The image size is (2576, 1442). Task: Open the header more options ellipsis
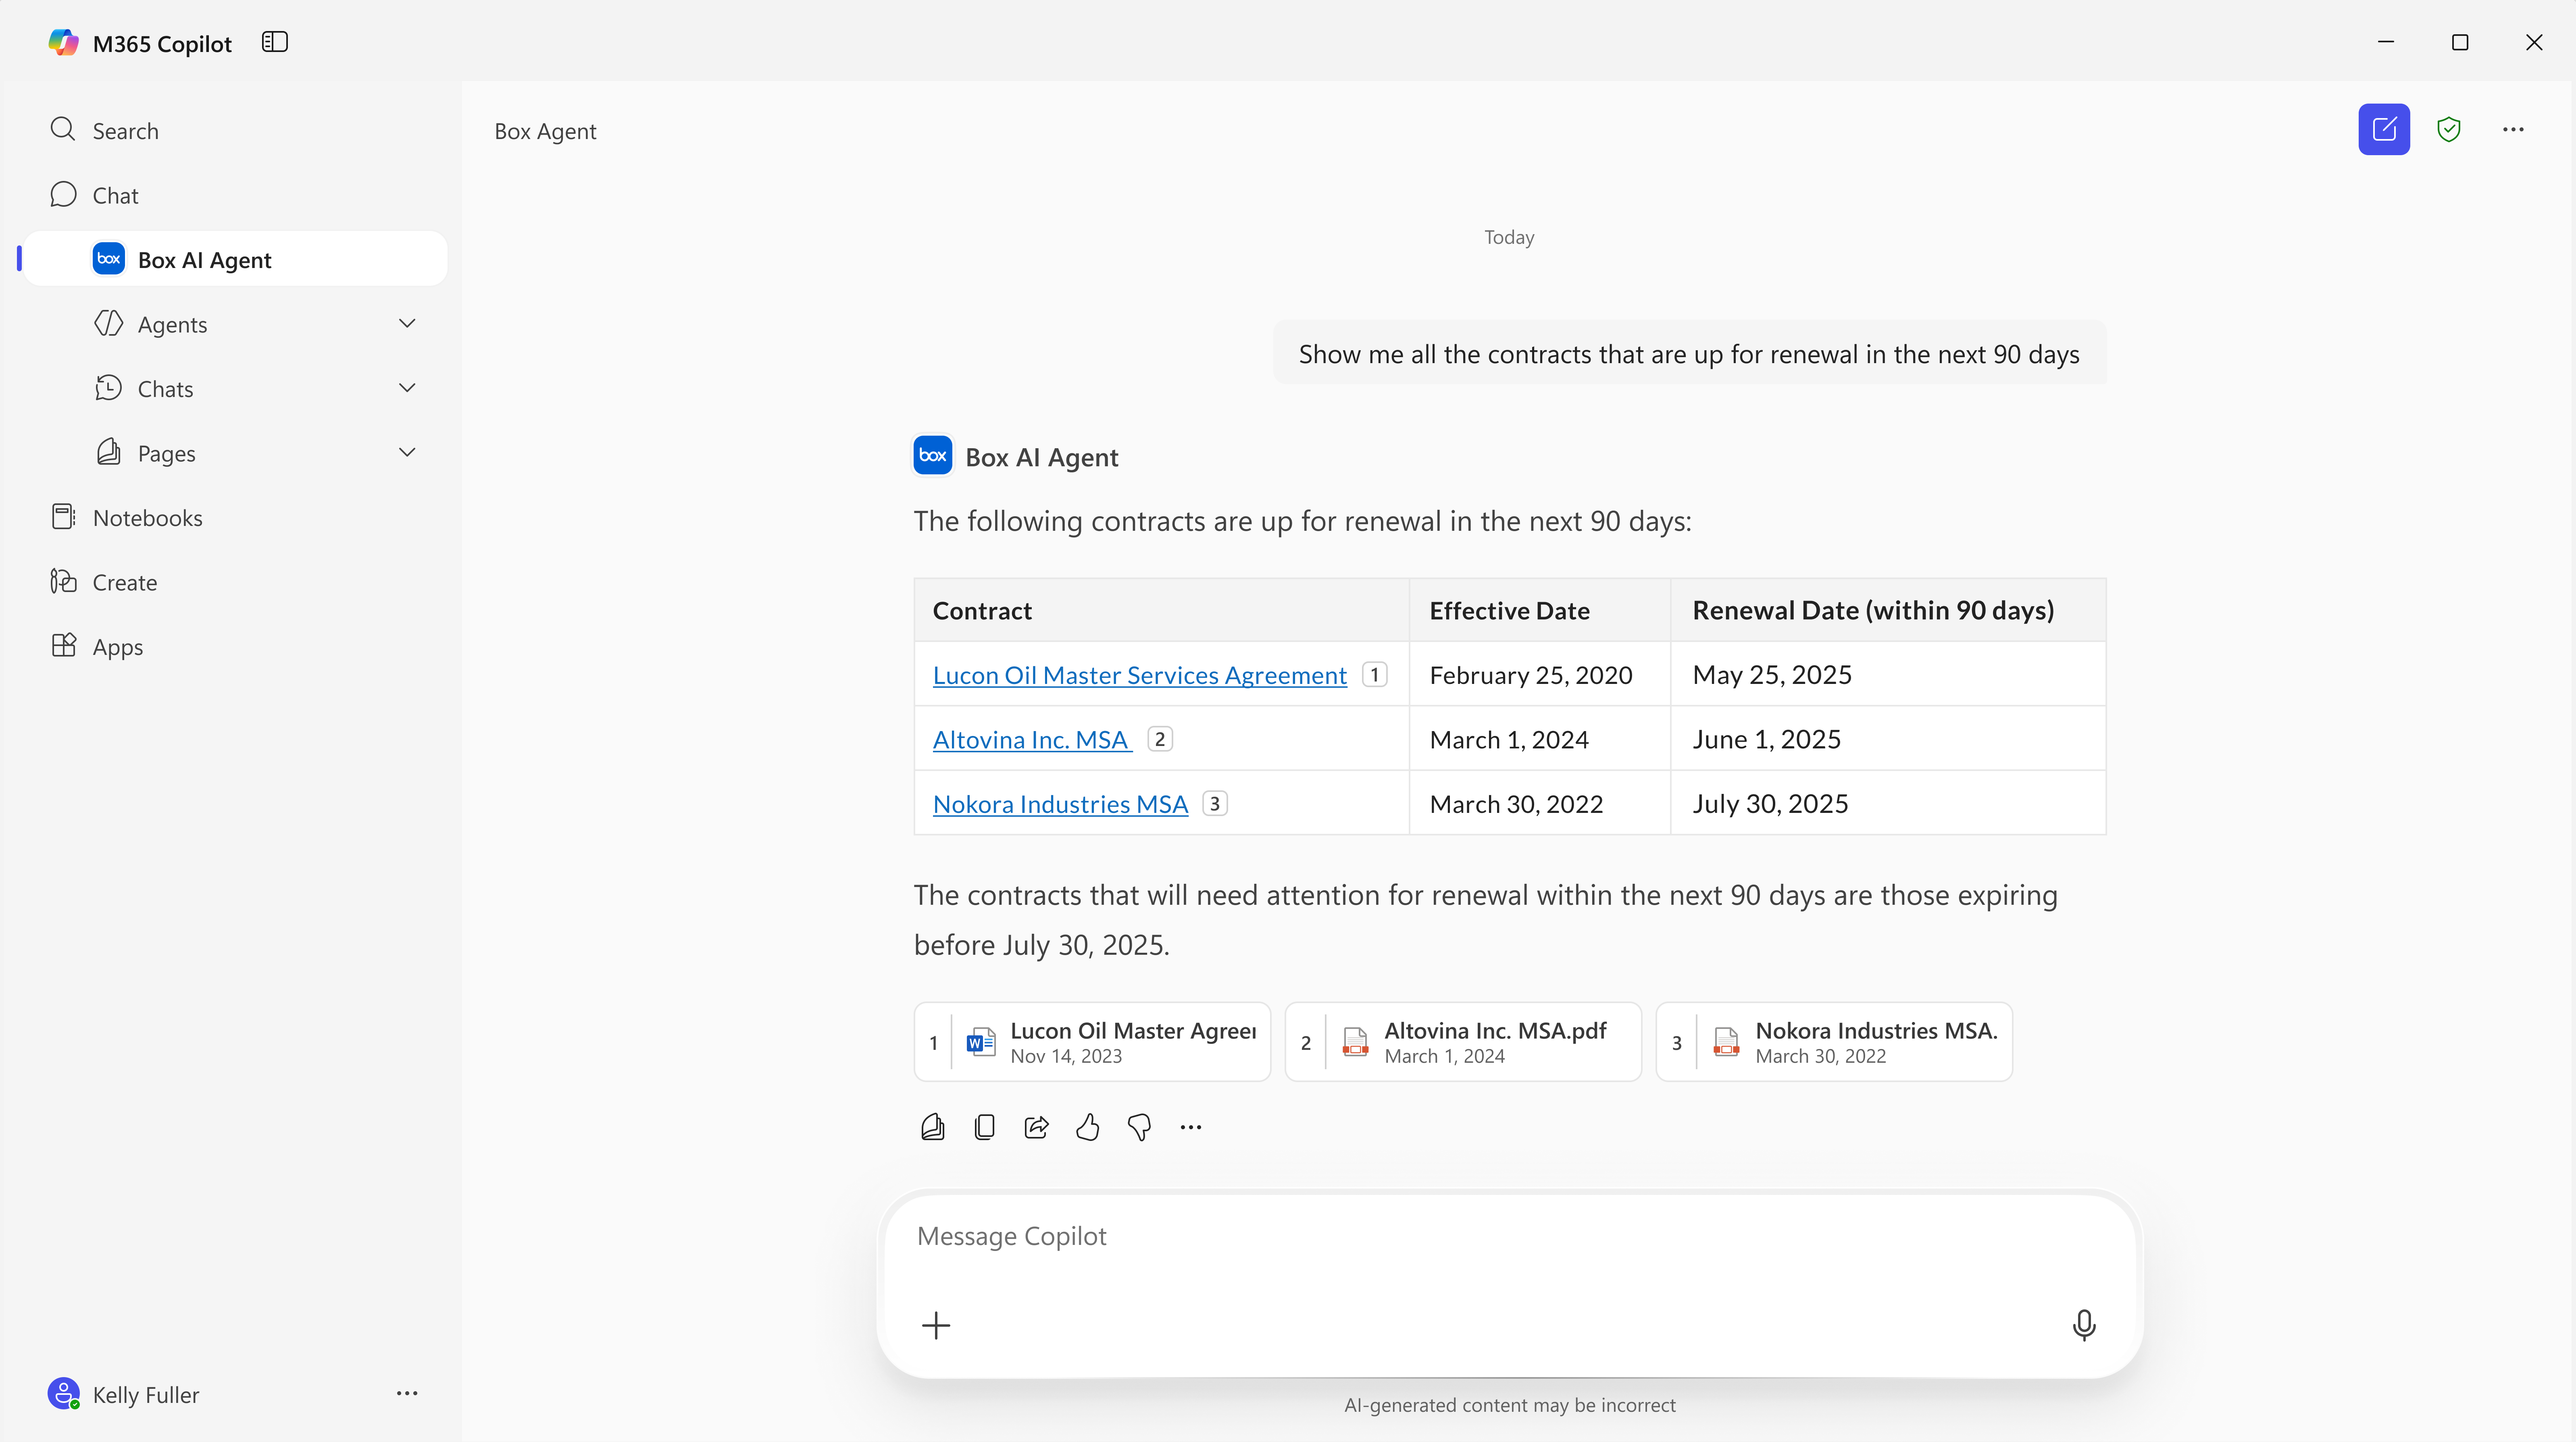coord(2513,129)
